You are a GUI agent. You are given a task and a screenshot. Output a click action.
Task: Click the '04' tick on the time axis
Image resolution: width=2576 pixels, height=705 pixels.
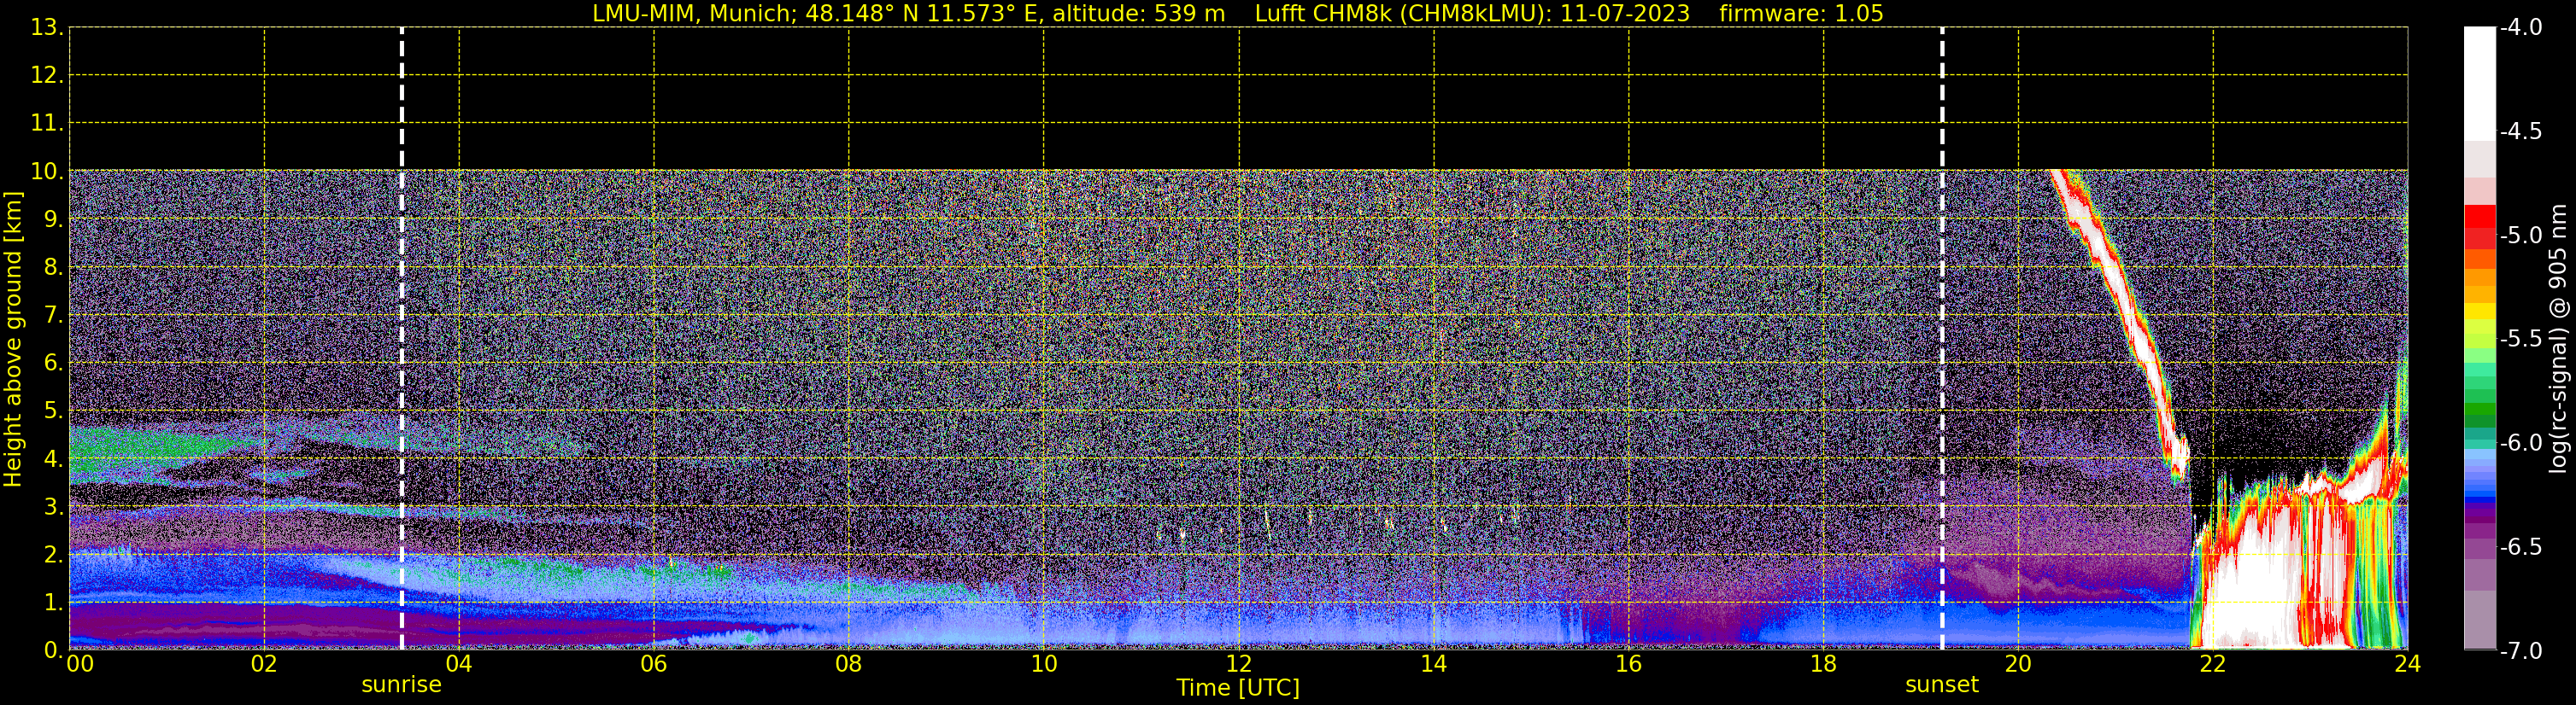click(x=459, y=664)
